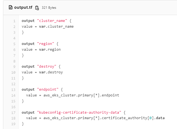Click the document icon beside output.tf
The height and width of the screenshot is (129, 177).
[11, 7]
